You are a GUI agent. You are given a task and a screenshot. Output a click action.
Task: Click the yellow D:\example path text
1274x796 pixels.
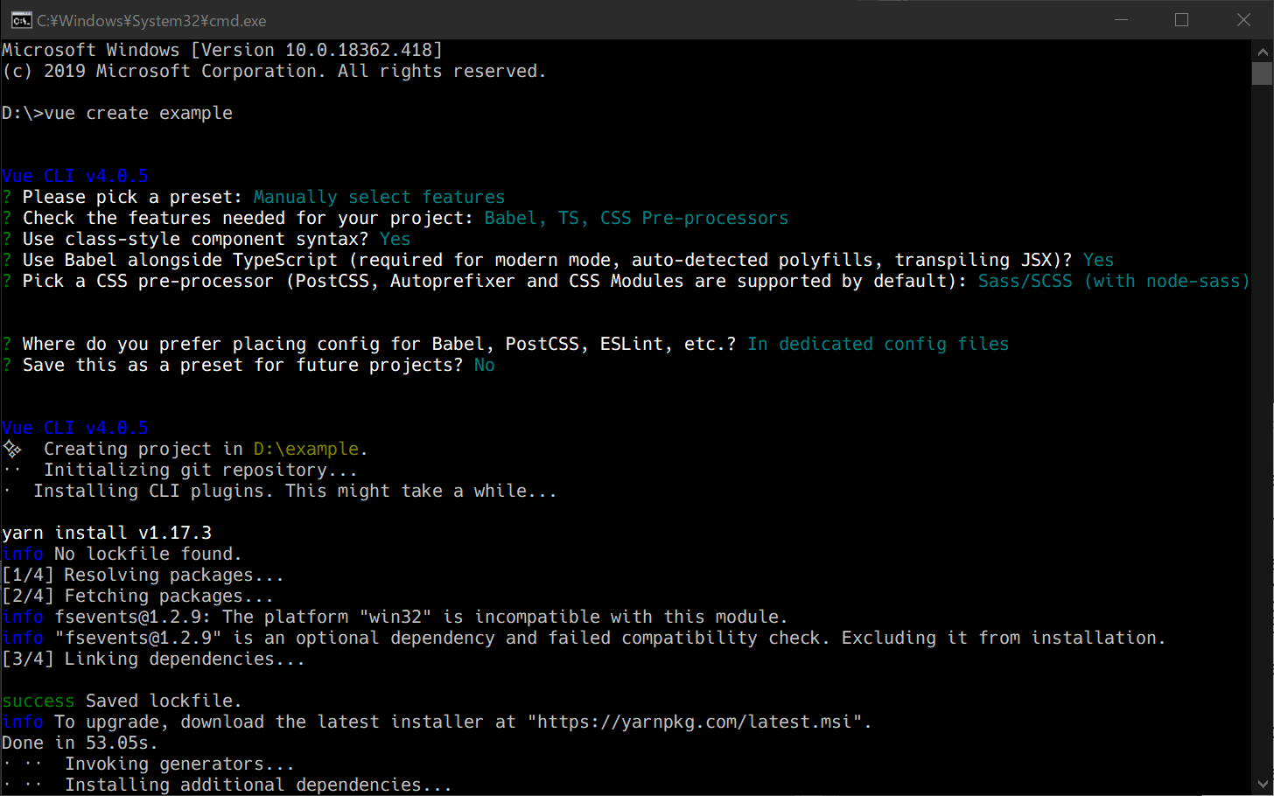(x=306, y=450)
